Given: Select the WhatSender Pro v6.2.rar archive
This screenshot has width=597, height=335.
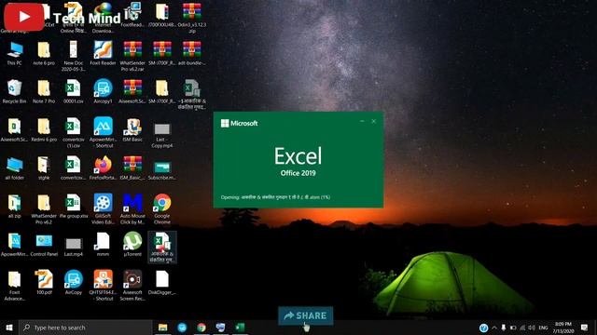Looking at the screenshot, I should [x=132, y=56].
